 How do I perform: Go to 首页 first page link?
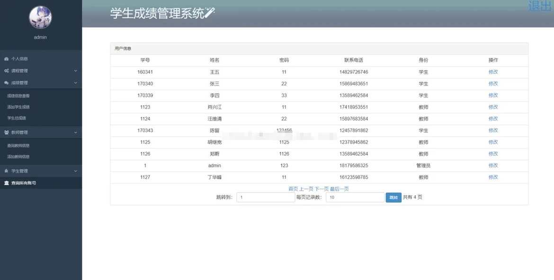(x=293, y=189)
